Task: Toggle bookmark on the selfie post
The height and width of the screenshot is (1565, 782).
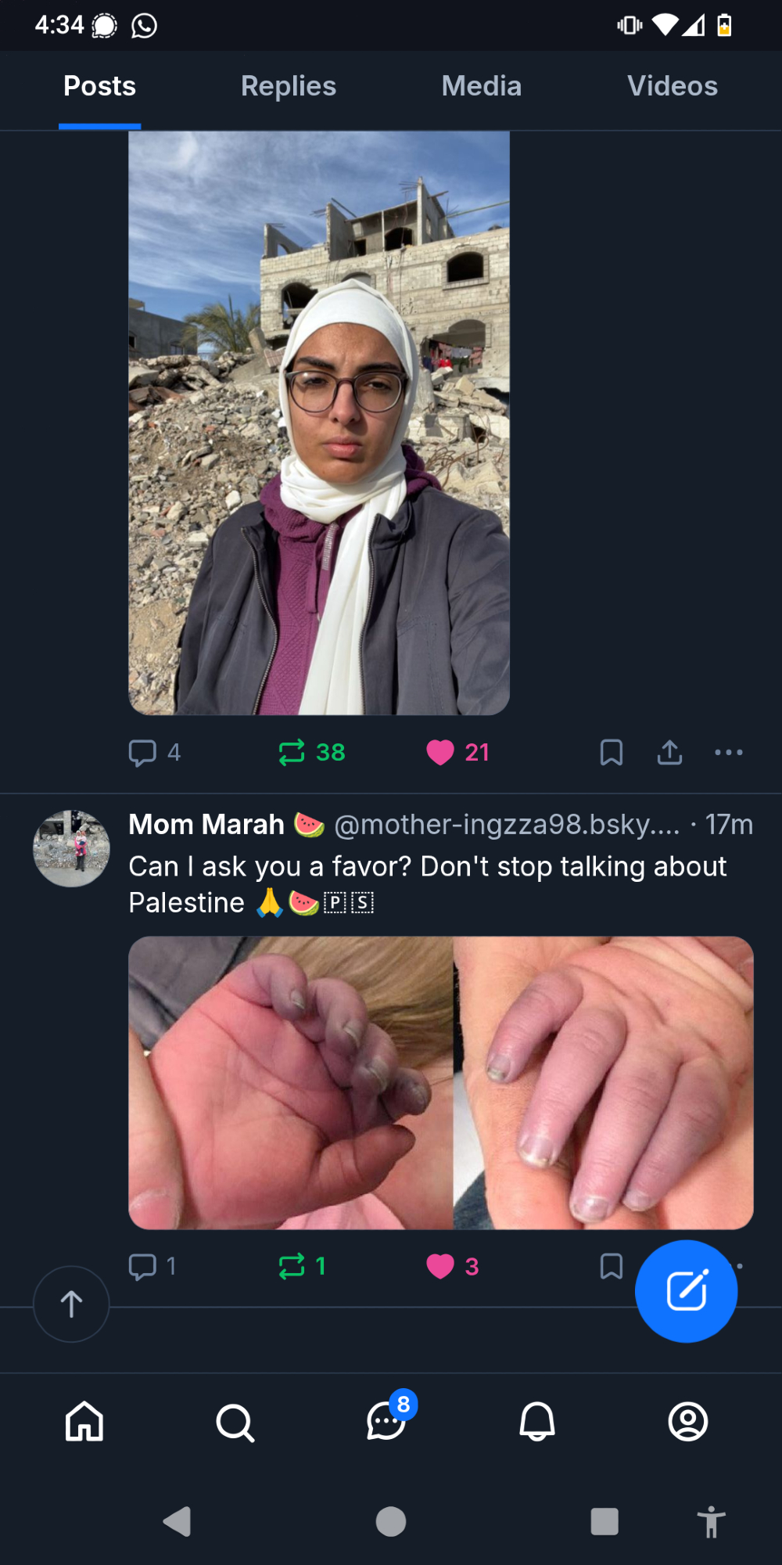Action: [611, 753]
